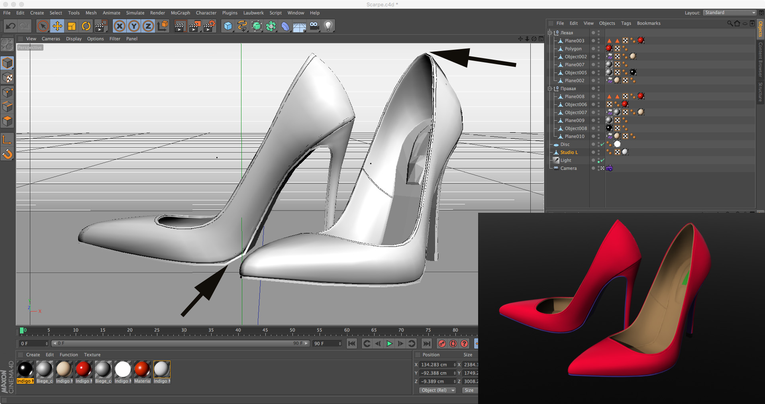Open the green cube generator palette
This screenshot has height=404, width=765.
[x=257, y=26]
